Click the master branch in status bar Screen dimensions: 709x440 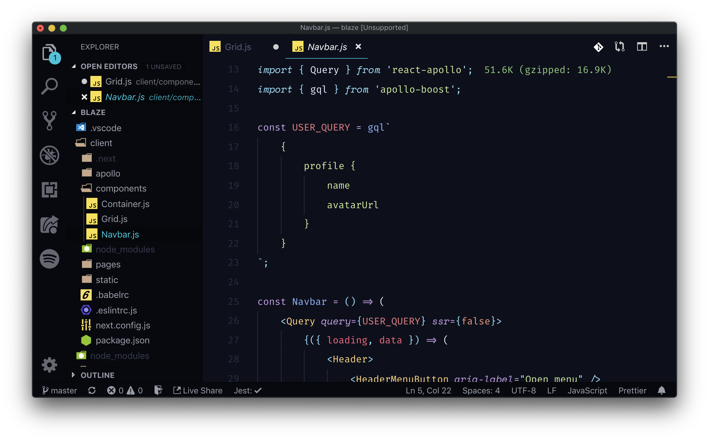(x=60, y=390)
